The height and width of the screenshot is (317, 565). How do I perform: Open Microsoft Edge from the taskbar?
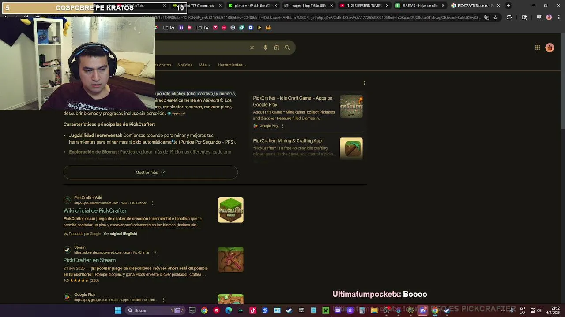click(229, 311)
